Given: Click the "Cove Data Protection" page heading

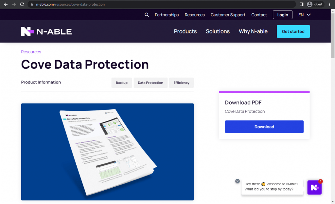Looking at the screenshot, I should [85, 65].
